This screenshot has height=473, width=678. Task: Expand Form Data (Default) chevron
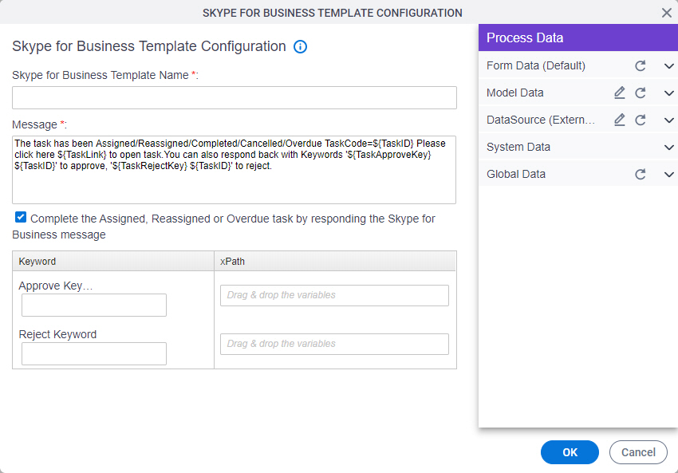pyautogui.click(x=668, y=66)
